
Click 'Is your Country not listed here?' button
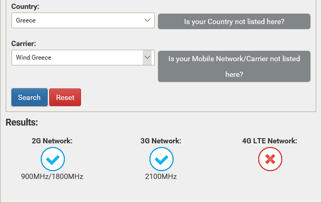tap(234, 21)
